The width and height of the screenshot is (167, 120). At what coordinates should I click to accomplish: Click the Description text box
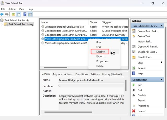coord(92,102)
